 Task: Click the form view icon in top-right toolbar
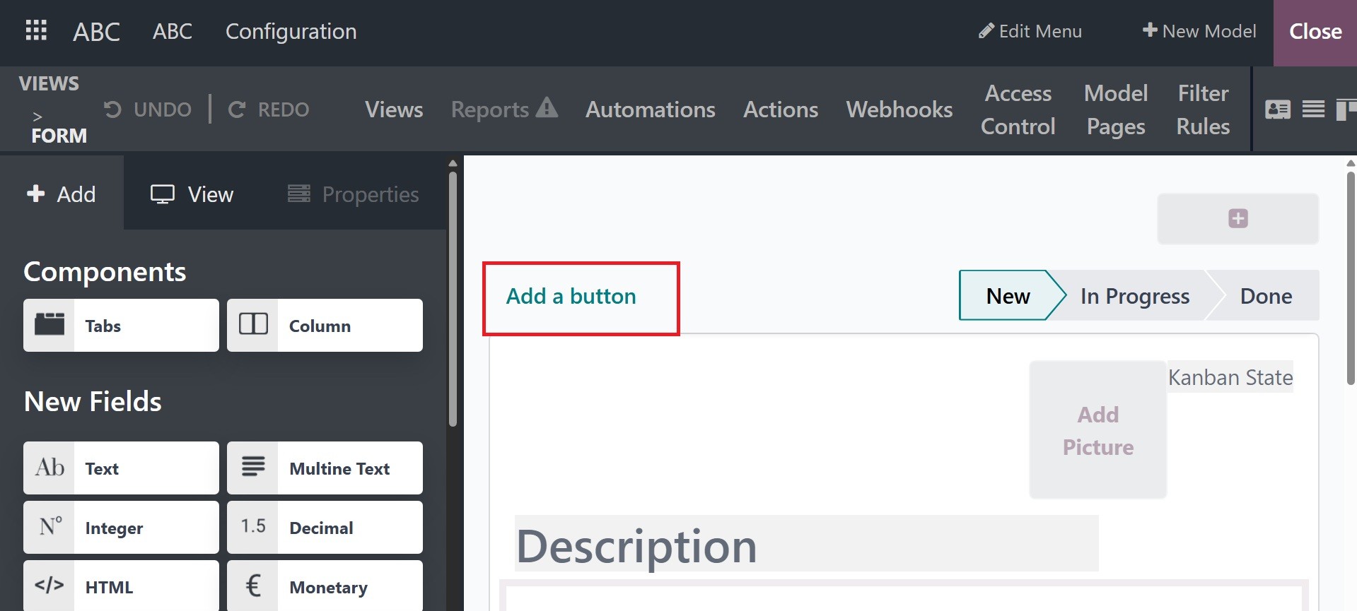(1277, 109)
